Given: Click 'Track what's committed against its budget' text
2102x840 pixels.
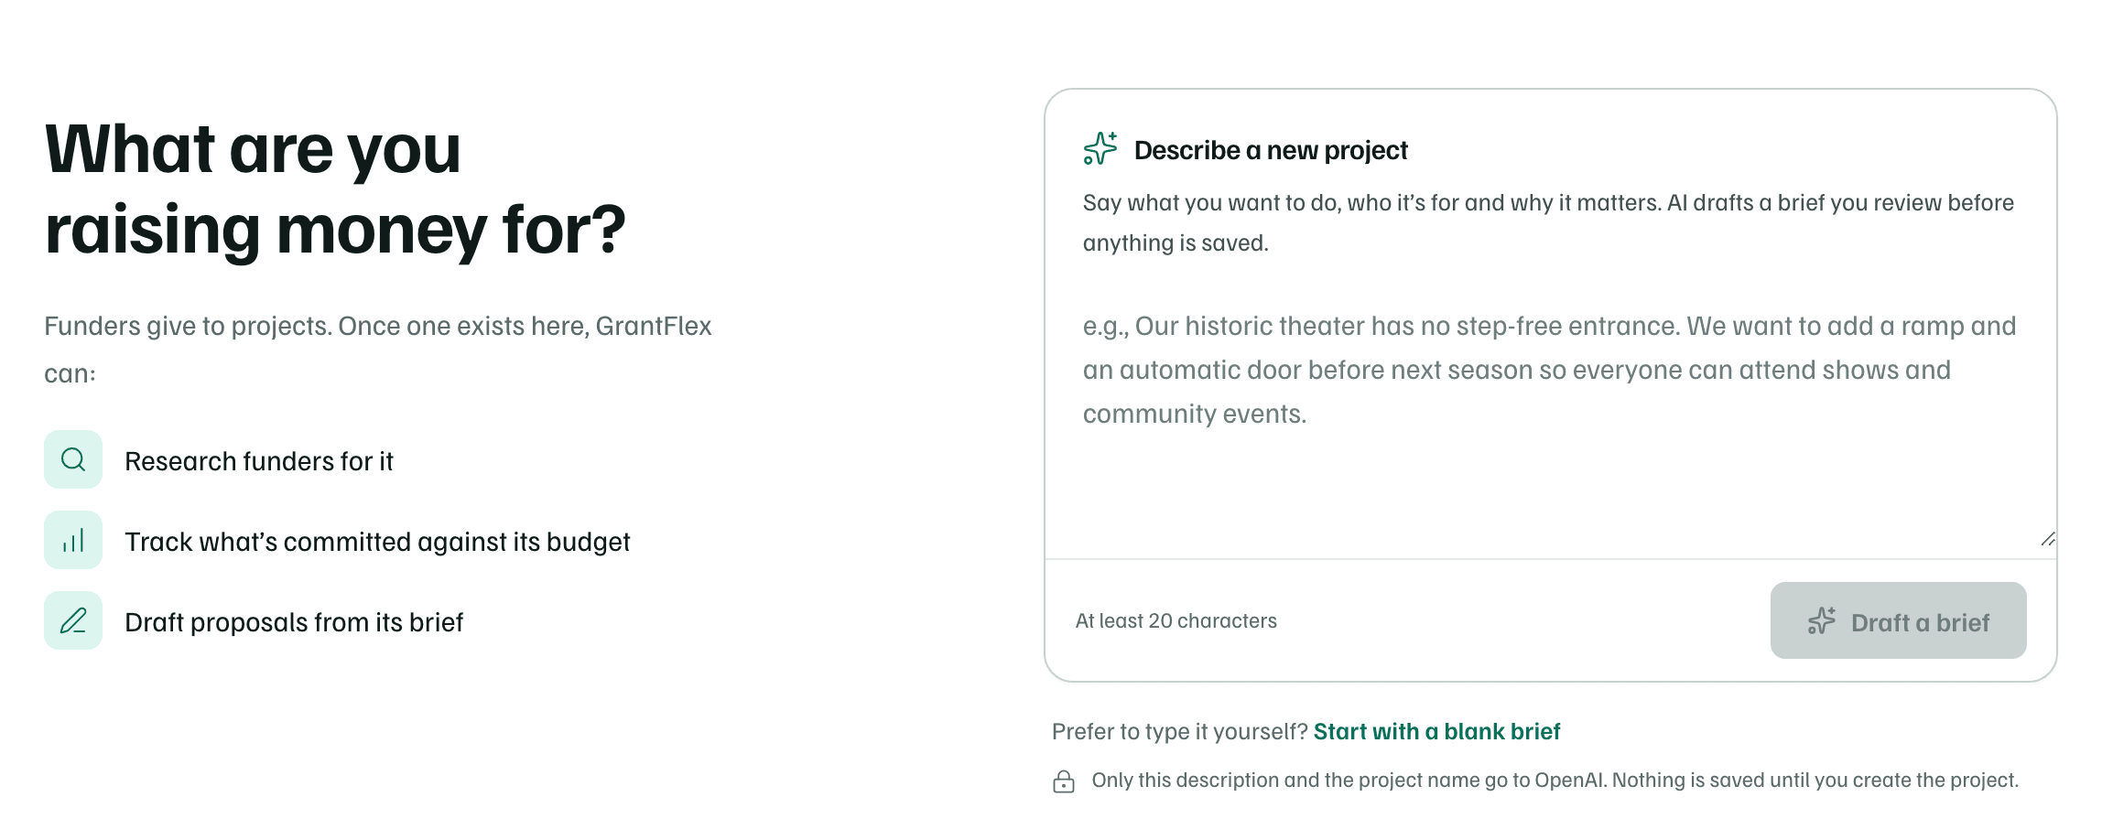Looking at the screenshot, I should click(x=377, y=542).
